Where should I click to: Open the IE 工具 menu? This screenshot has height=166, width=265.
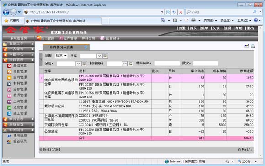[x=244, y=21]
